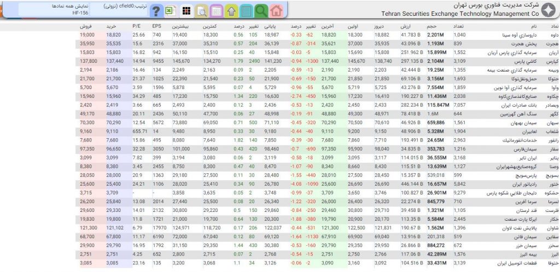Open symbol هجرت link
560x272 pixels.
point(552,44)
